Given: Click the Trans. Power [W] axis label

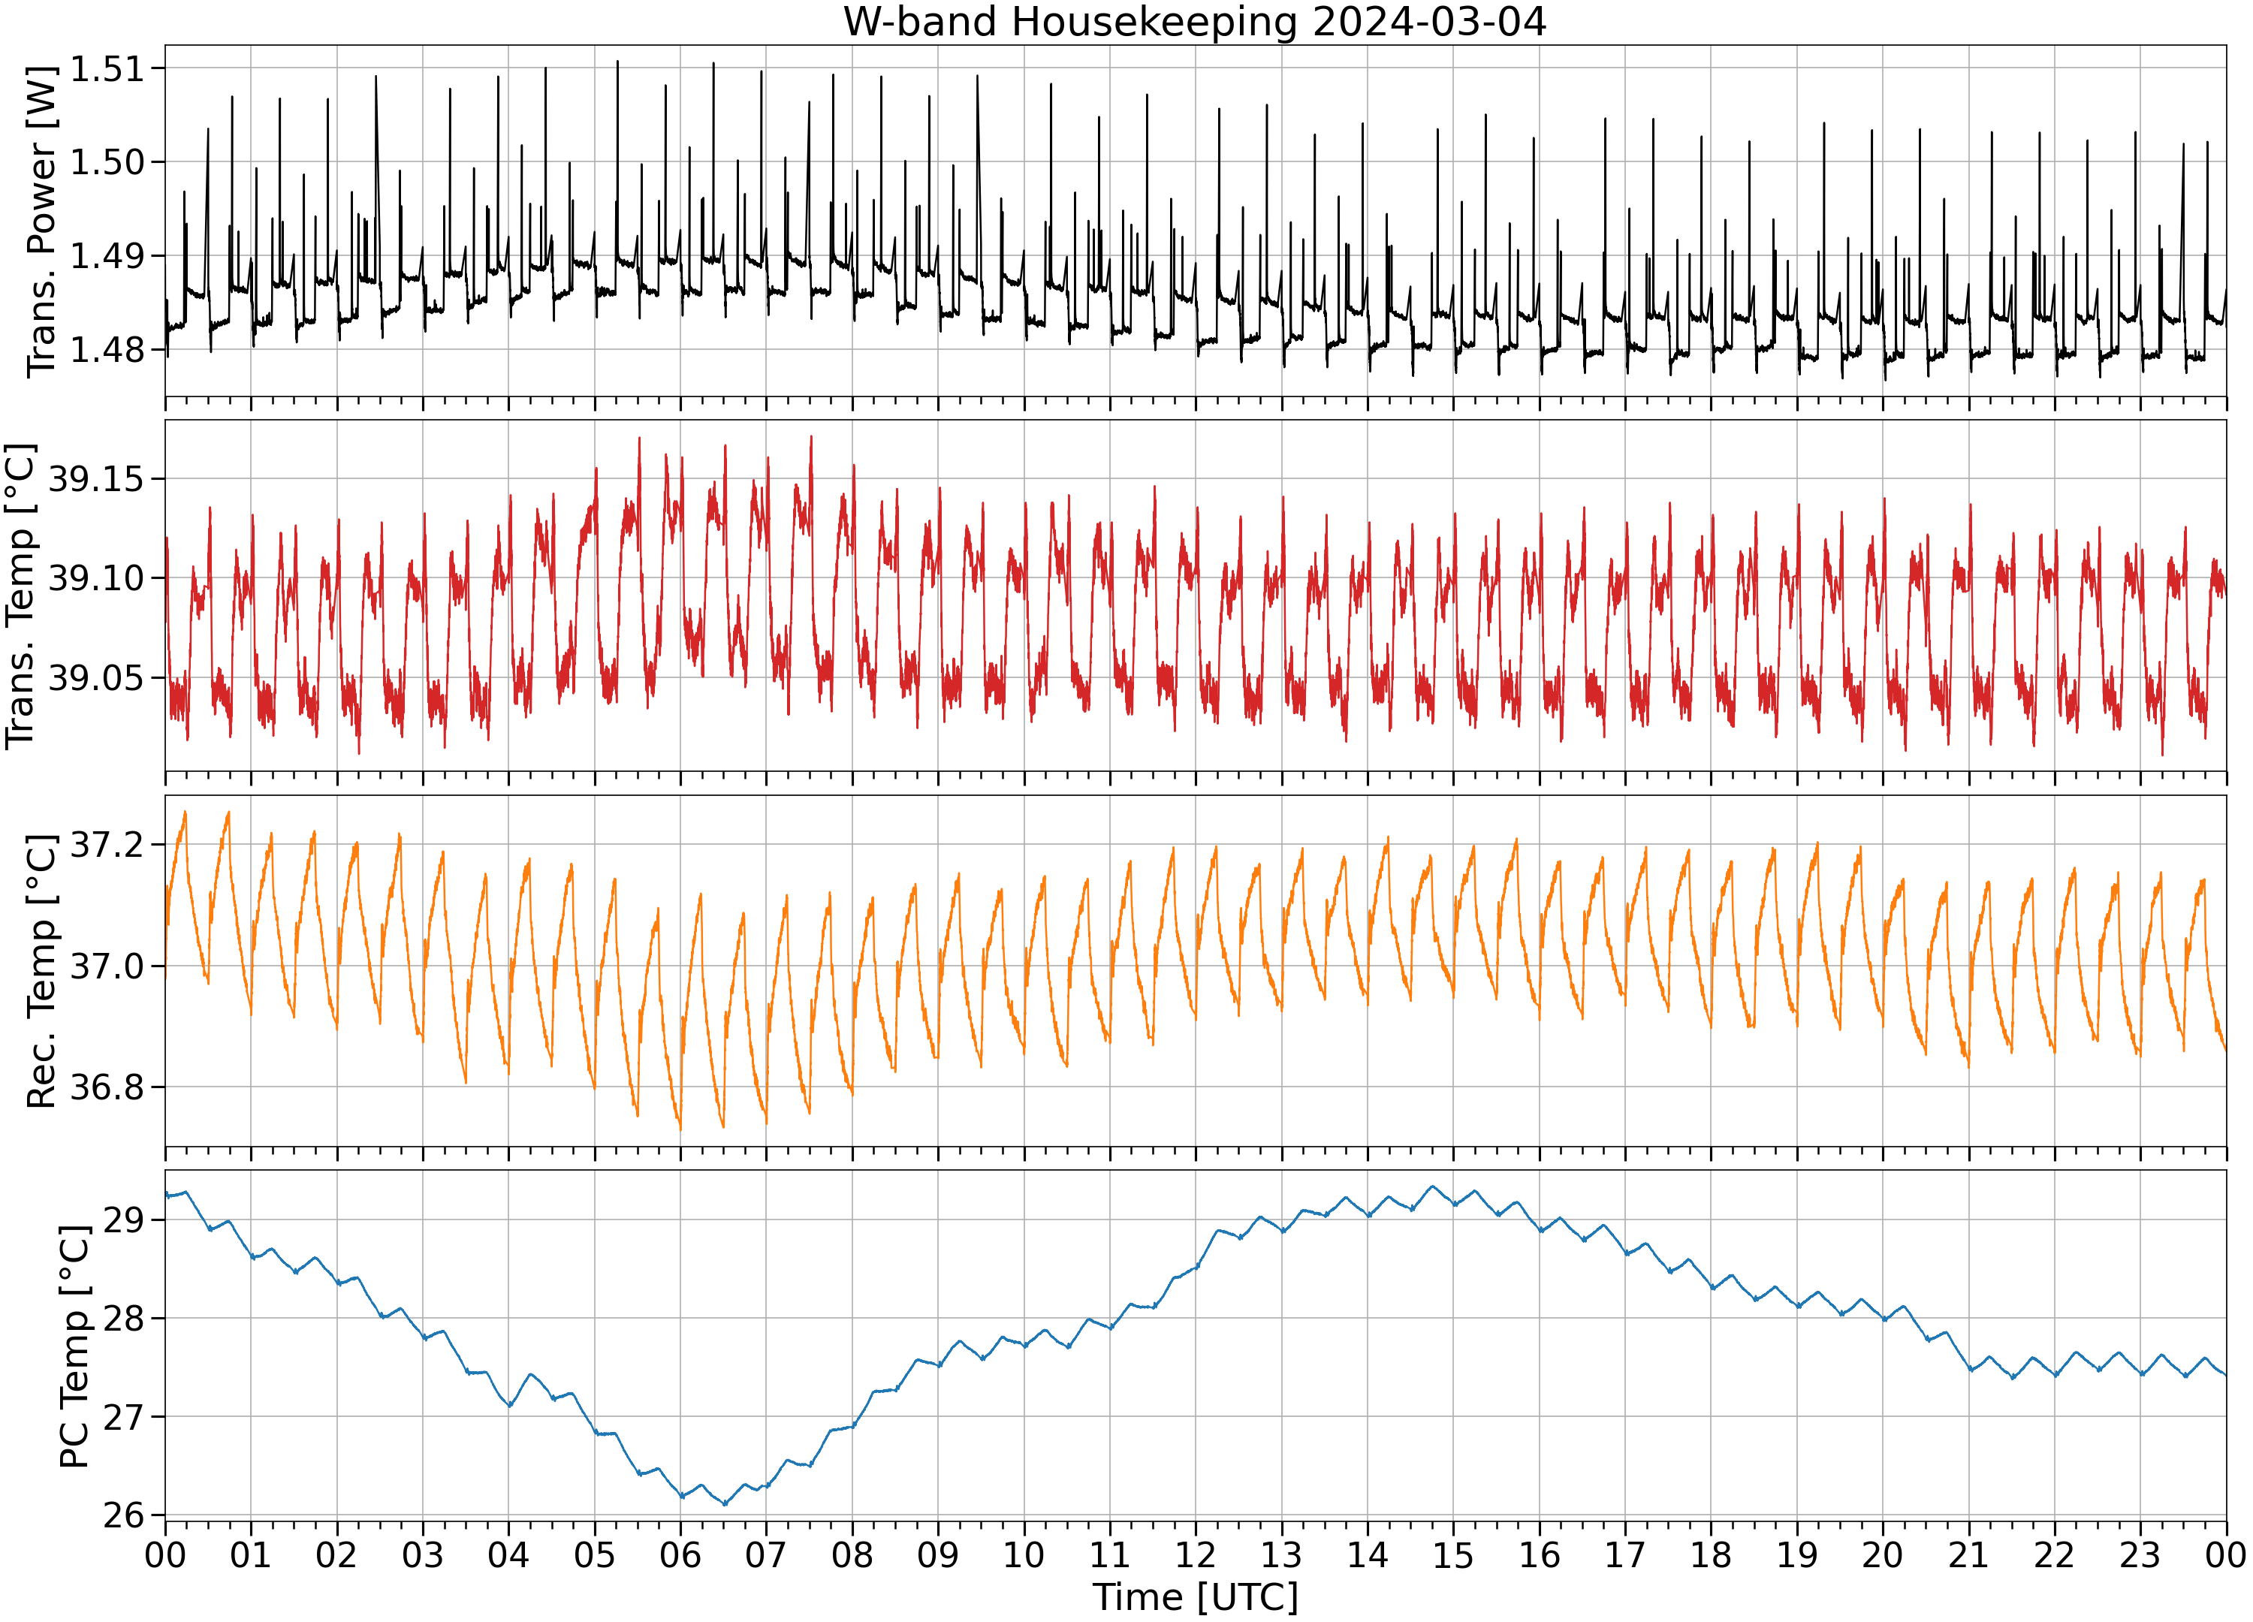Looking at the screenshot, I should [x=42, y=222].
